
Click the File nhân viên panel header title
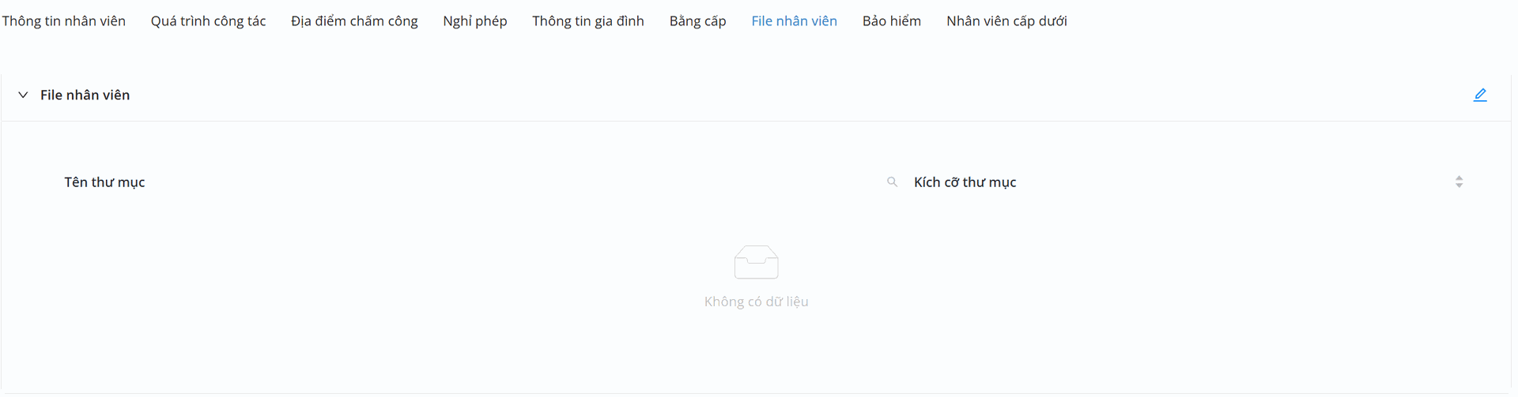pos(85,95)
